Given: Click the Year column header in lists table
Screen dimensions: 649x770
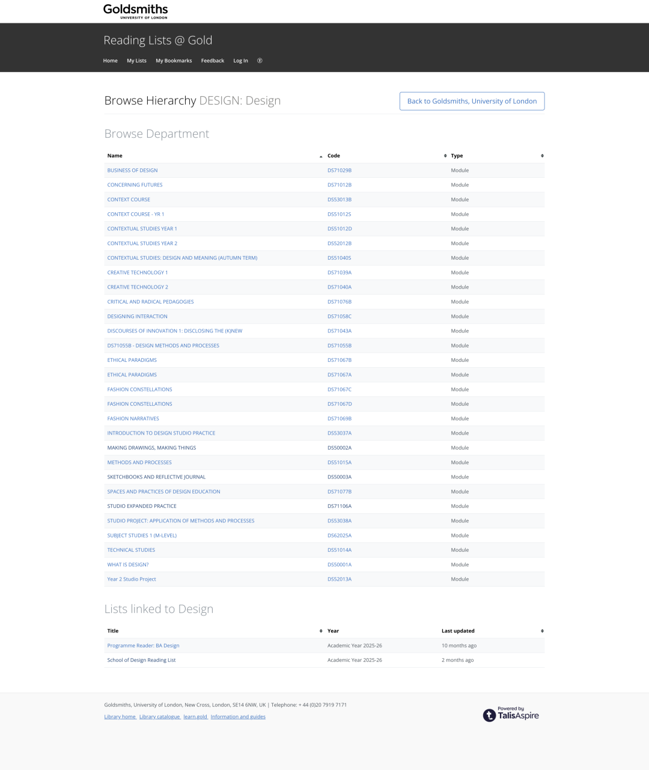Looking at the screenshot, I should click(333, 631).
